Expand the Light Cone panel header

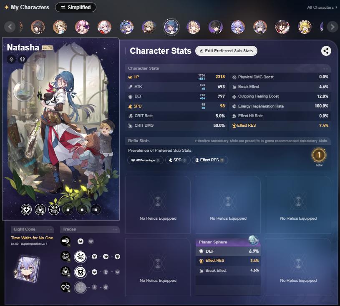(32, 229)
